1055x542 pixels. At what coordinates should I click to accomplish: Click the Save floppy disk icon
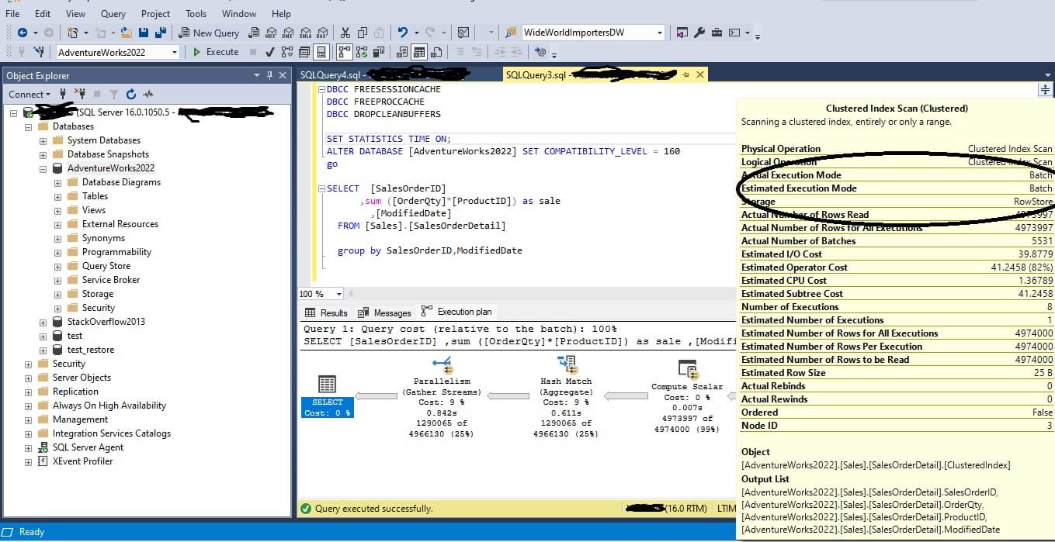click(x=144, y=33)
